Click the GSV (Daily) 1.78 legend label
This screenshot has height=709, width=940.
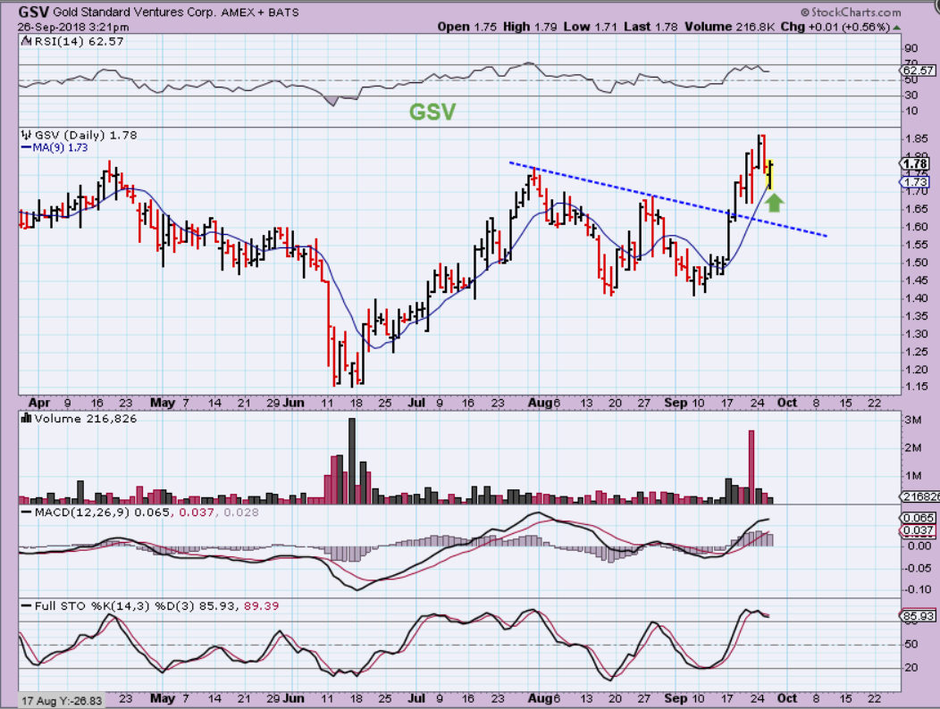click(86, 135)
